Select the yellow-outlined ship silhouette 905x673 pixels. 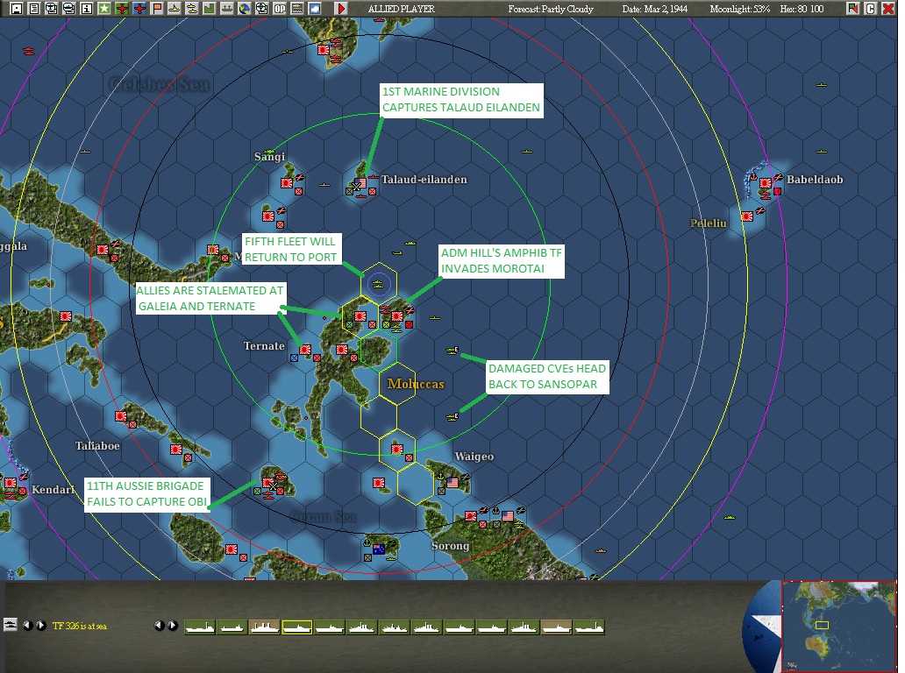[x=297, y=627]
